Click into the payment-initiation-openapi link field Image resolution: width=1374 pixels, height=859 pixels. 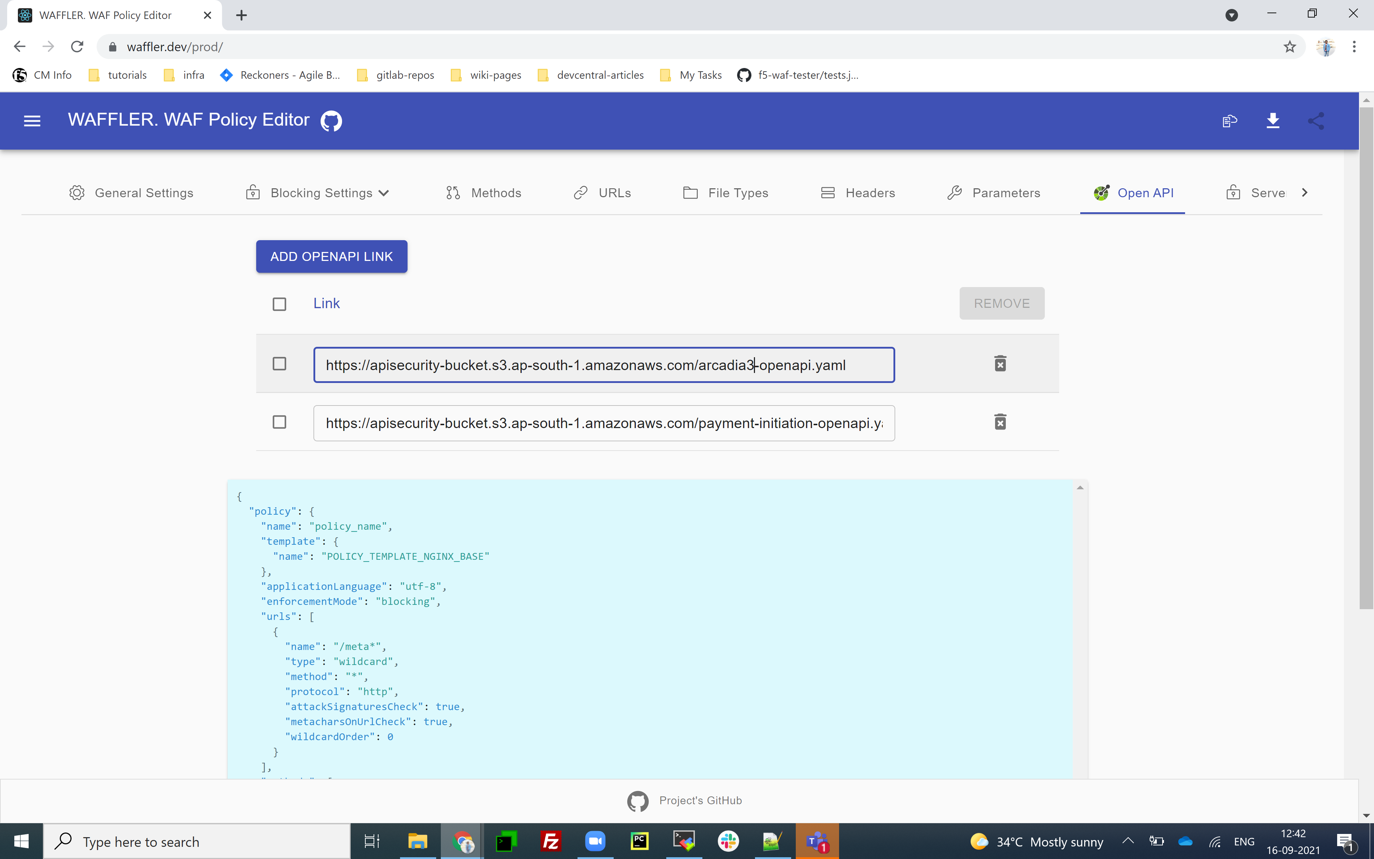tap(604, 423)
